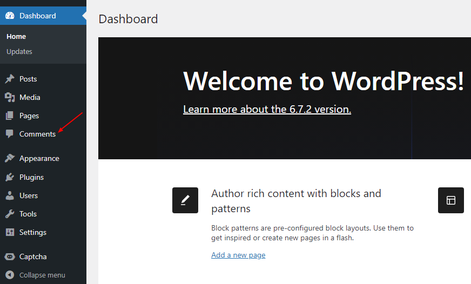
Task: Click the Plugins plug icon
Action: point(10,177)
